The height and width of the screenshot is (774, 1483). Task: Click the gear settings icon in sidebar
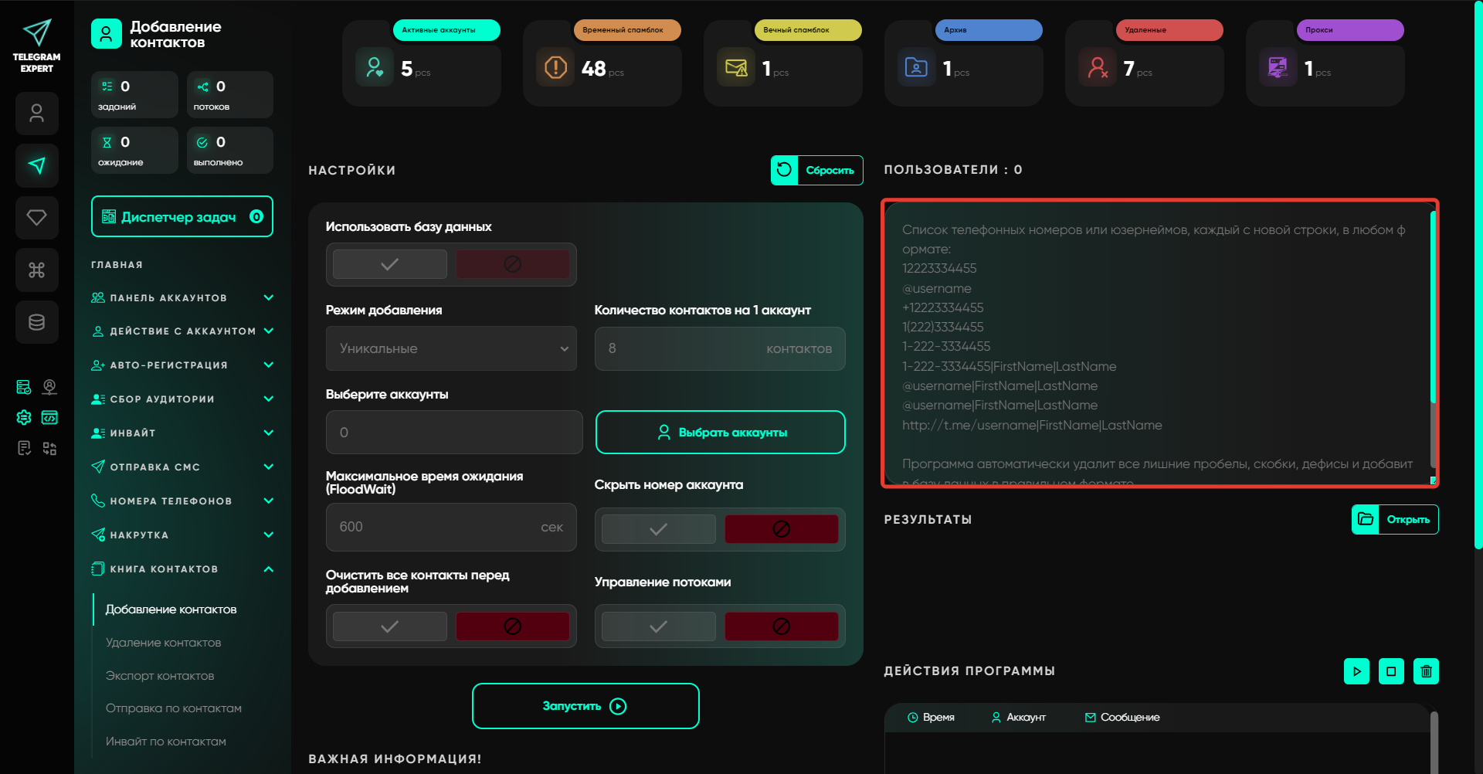24,418
